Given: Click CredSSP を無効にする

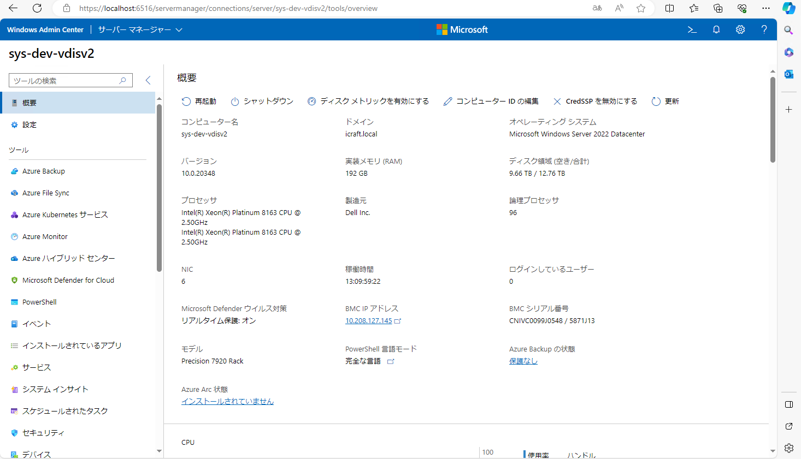Looking at the screenshot, I should 595,101.
